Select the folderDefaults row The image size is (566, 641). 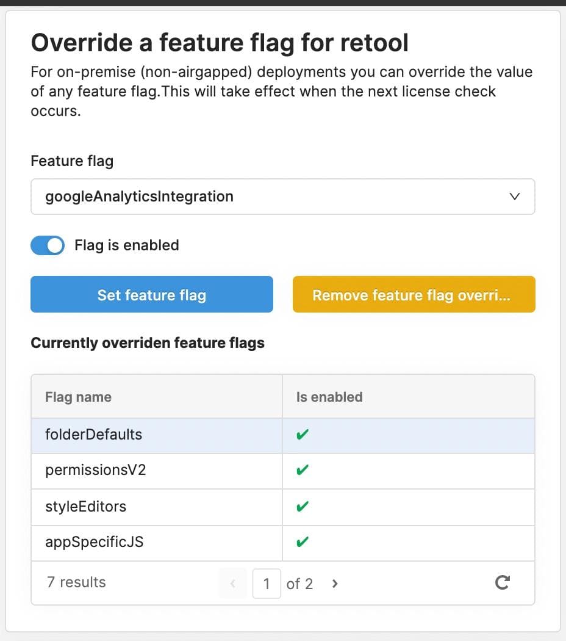94,435
